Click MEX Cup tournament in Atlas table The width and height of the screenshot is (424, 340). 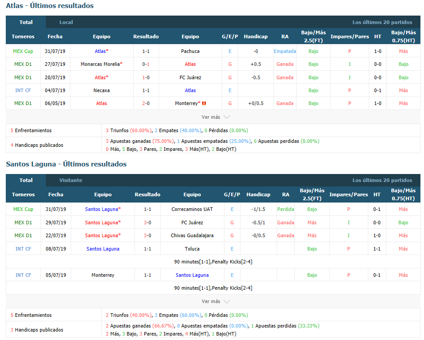[x=23, y=51]
